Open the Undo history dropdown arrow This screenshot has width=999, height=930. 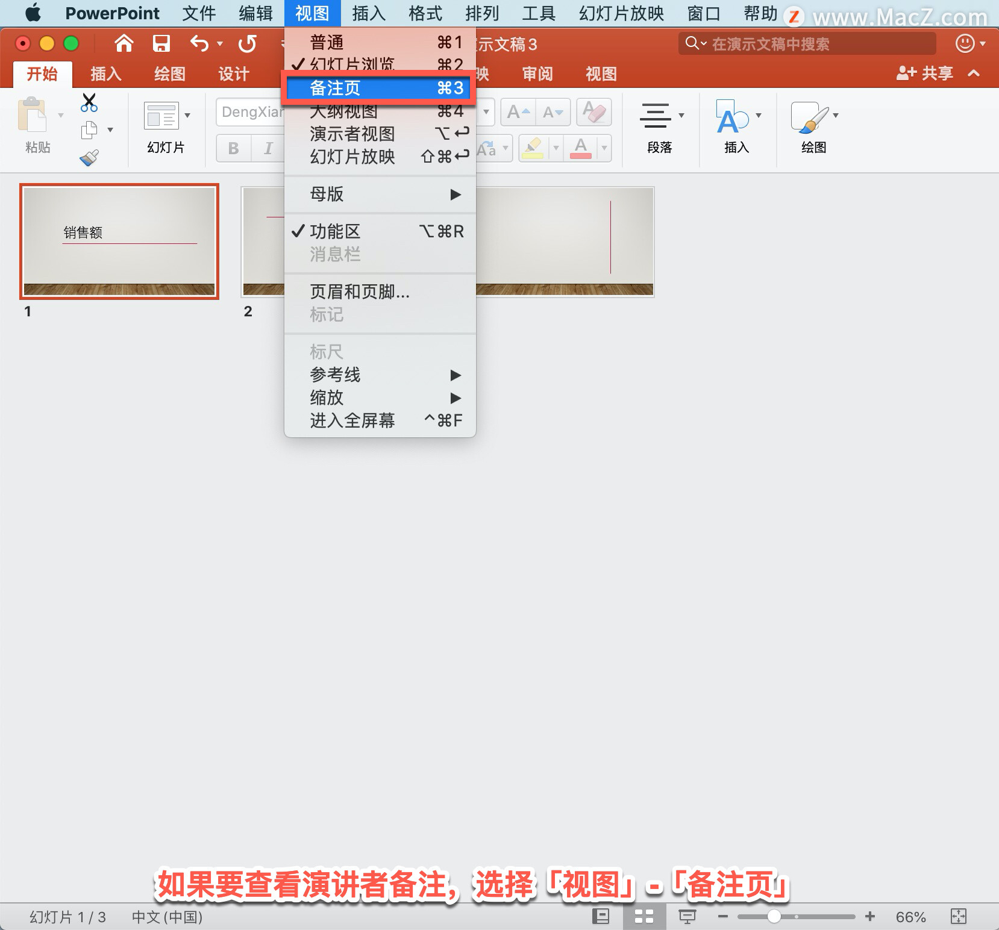(x=220, y=43)
